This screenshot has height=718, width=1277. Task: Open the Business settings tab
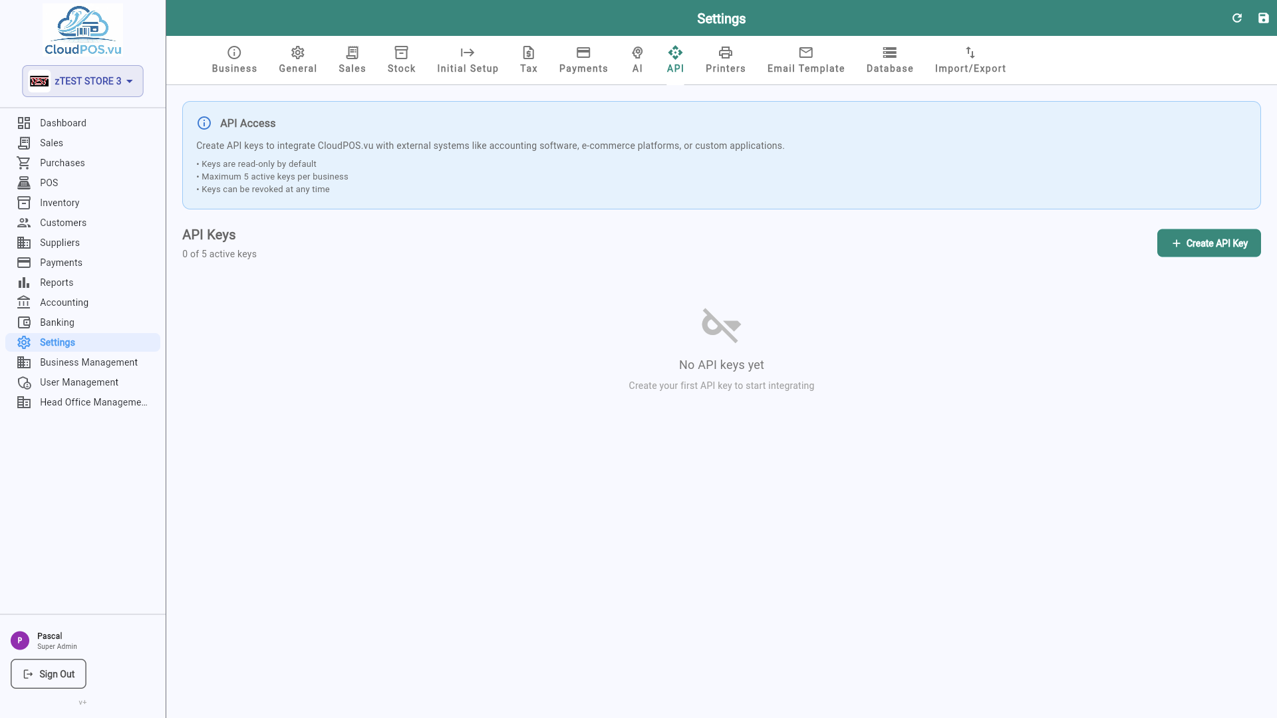[x=234, y=60]
